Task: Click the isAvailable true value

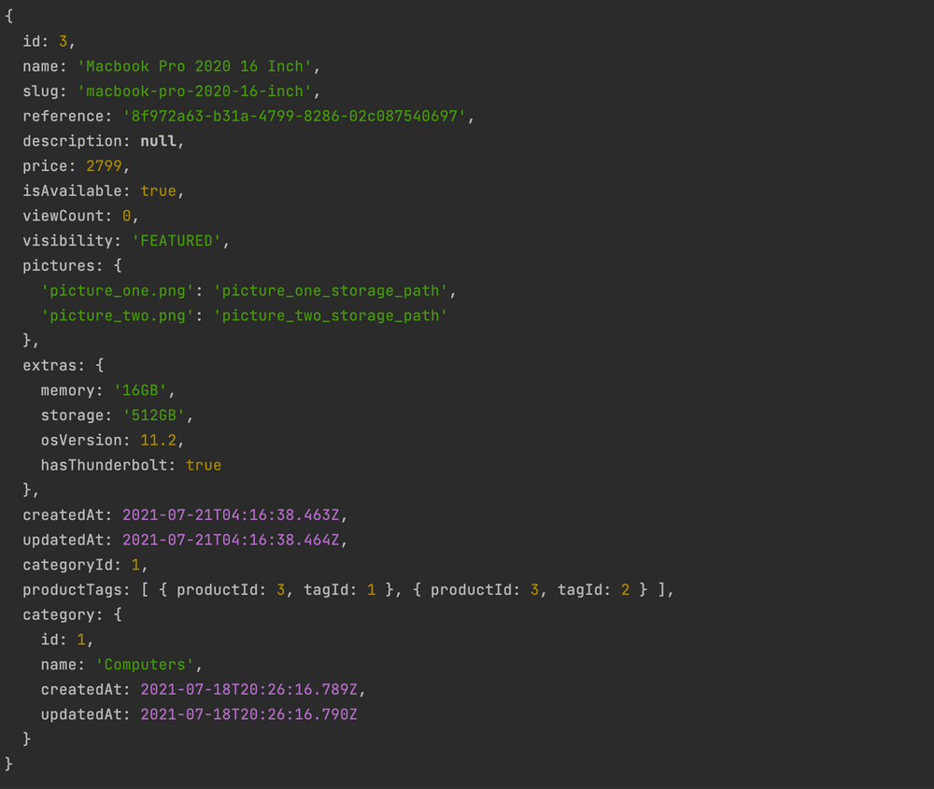Action: tap(158, 190)
